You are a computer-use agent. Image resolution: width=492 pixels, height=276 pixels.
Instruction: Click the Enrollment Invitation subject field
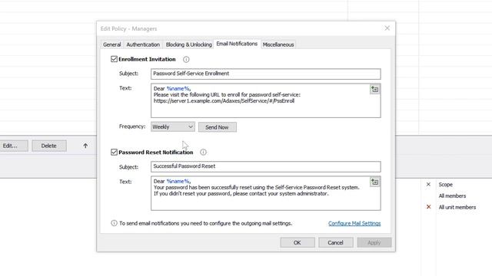click(265, 74)
